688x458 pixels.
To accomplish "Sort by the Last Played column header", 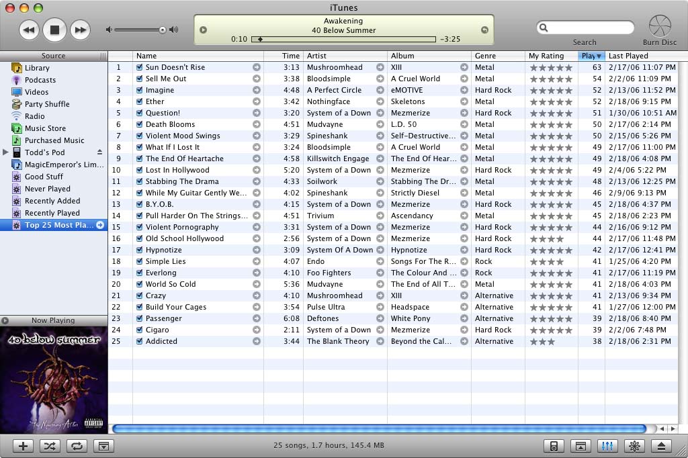I will 641,56.
